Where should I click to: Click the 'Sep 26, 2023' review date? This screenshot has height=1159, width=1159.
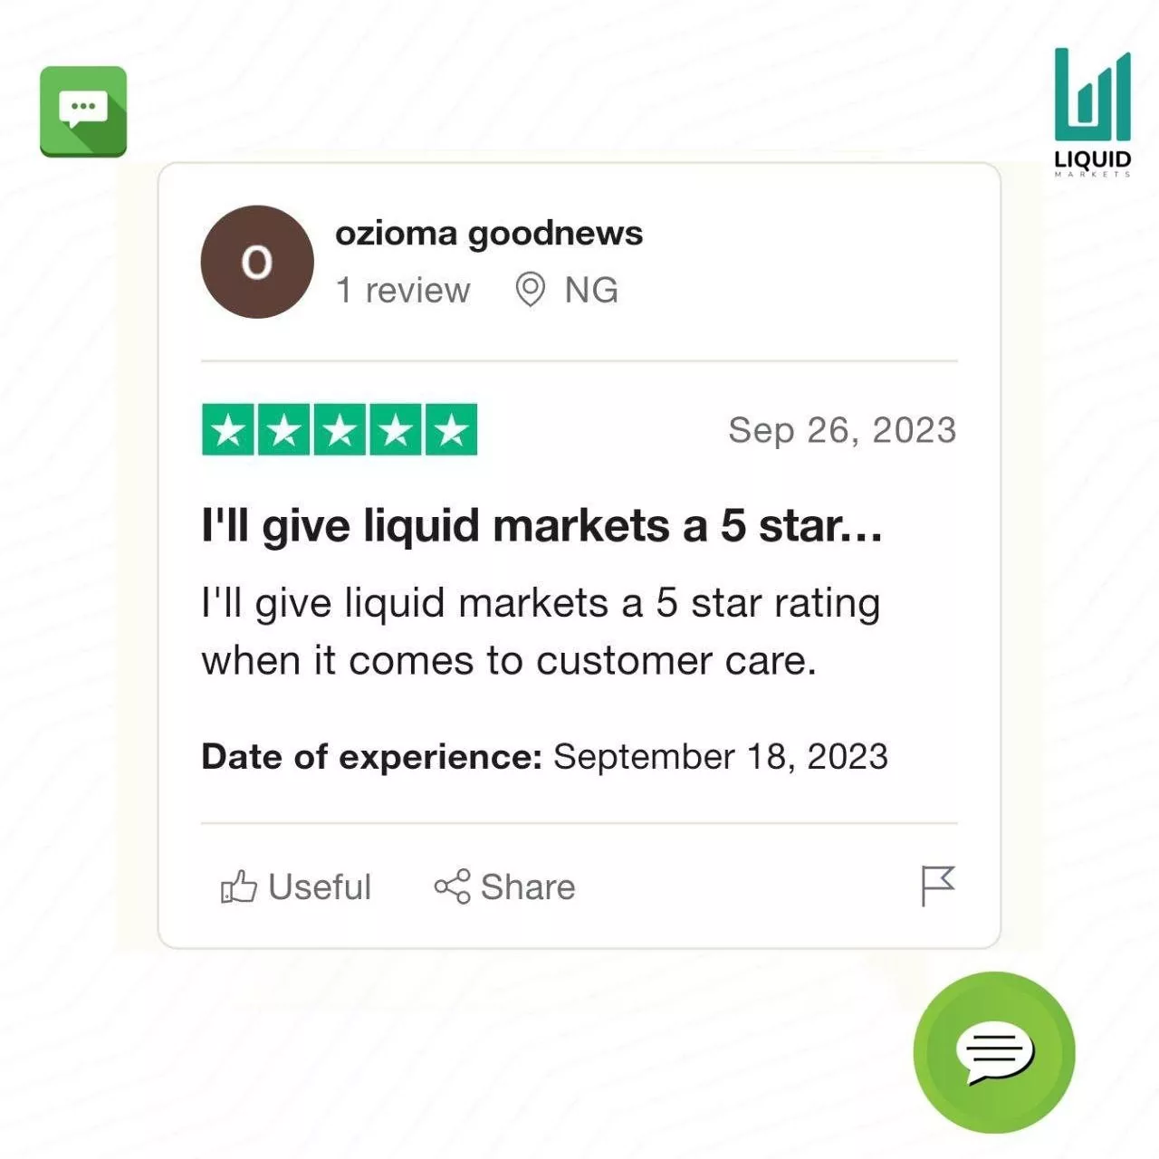click(842, 431)
